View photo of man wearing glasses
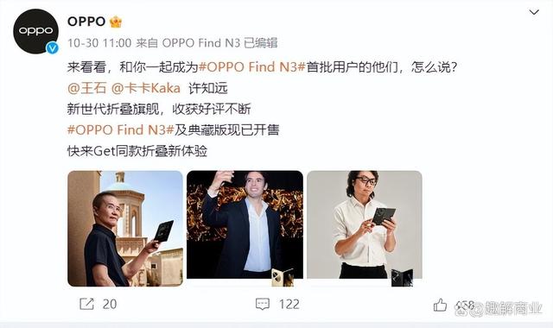This screenshot has width=553, height=328. [x=365, y=228]
